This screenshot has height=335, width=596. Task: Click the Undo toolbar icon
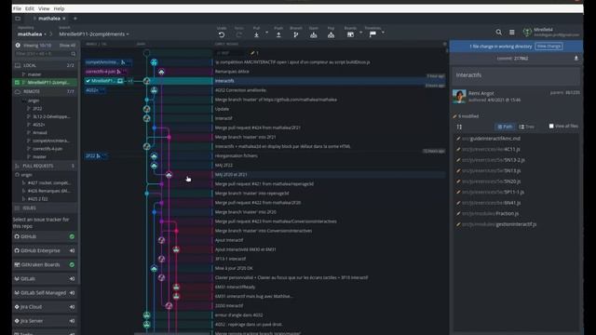[222, 34]
